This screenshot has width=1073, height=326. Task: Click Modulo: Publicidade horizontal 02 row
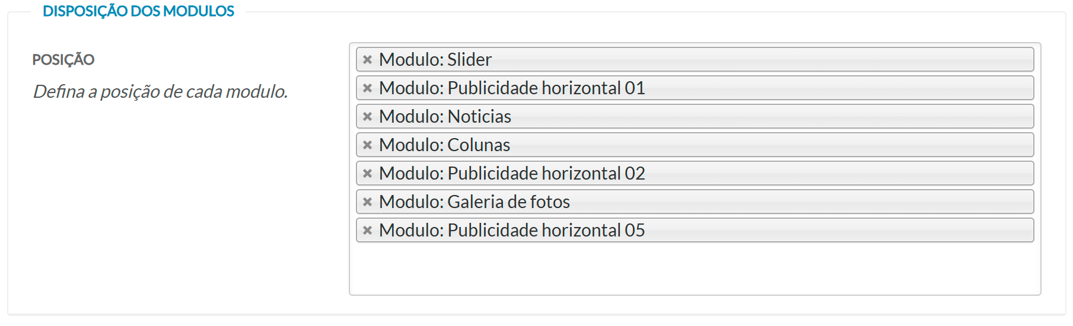(512, 173)
